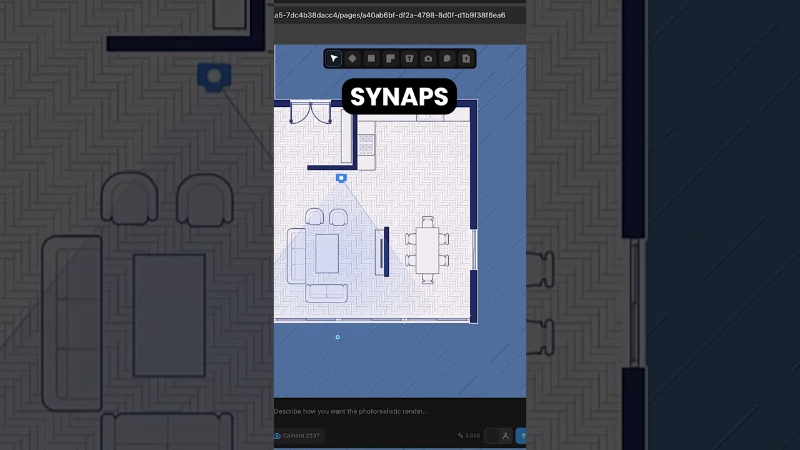This screenshot has width=800, height=450.
Task: View the 3,020 credits balance
Action: click(469, 436)
